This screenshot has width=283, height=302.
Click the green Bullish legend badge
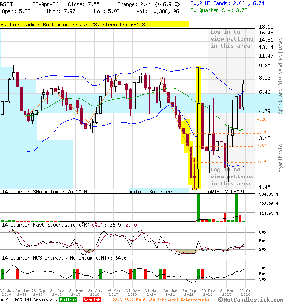68,300
